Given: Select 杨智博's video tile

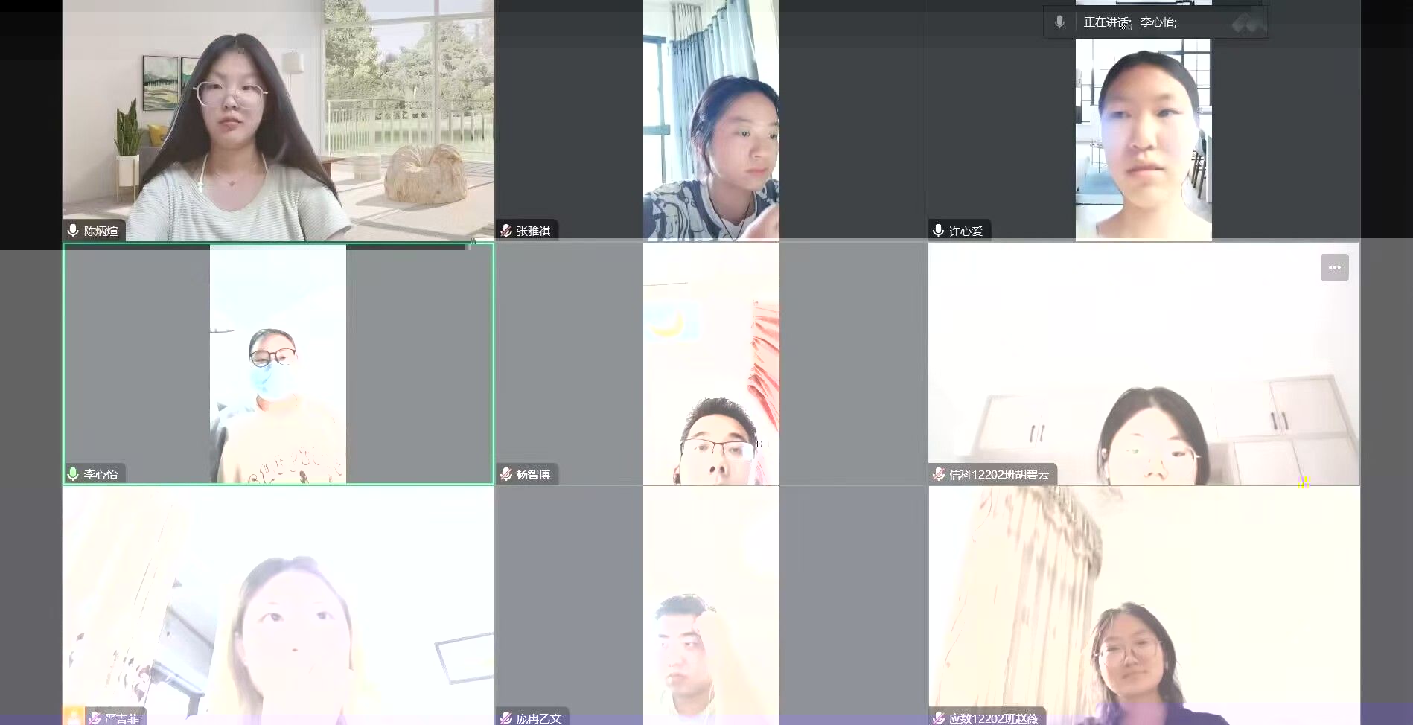Looking at the screenshot, I should (711, 365).
